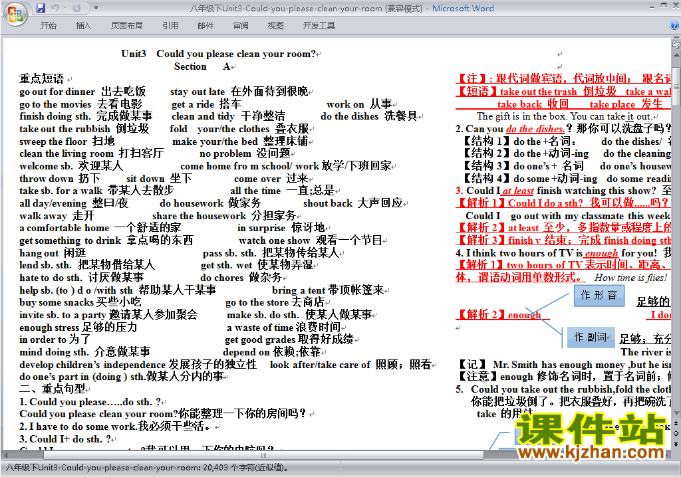Click the phrase 'take out the rubbish'
This screenshot has width=681, height=477.
[65, 129]
